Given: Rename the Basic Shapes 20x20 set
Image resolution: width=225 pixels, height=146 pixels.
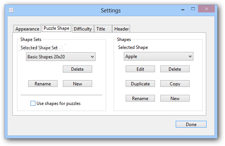Looking at the screenshot, I should [43, 84].
